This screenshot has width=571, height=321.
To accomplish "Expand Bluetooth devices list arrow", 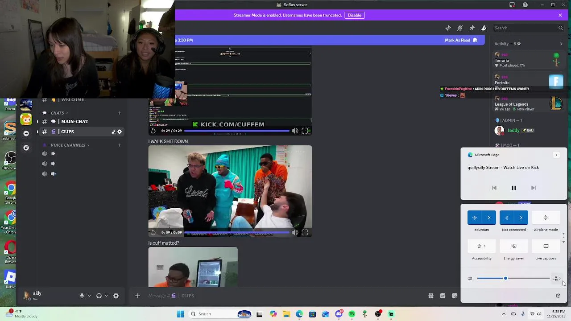I will click(x=521, y=218).
